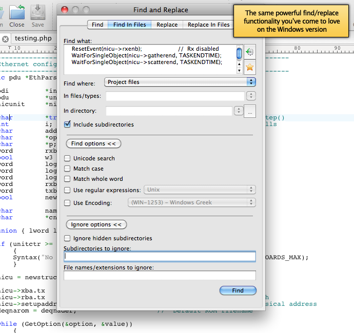Click the File names/extensions to ignore field
This screenshot has width=354, height=333.
pos(160,276)
